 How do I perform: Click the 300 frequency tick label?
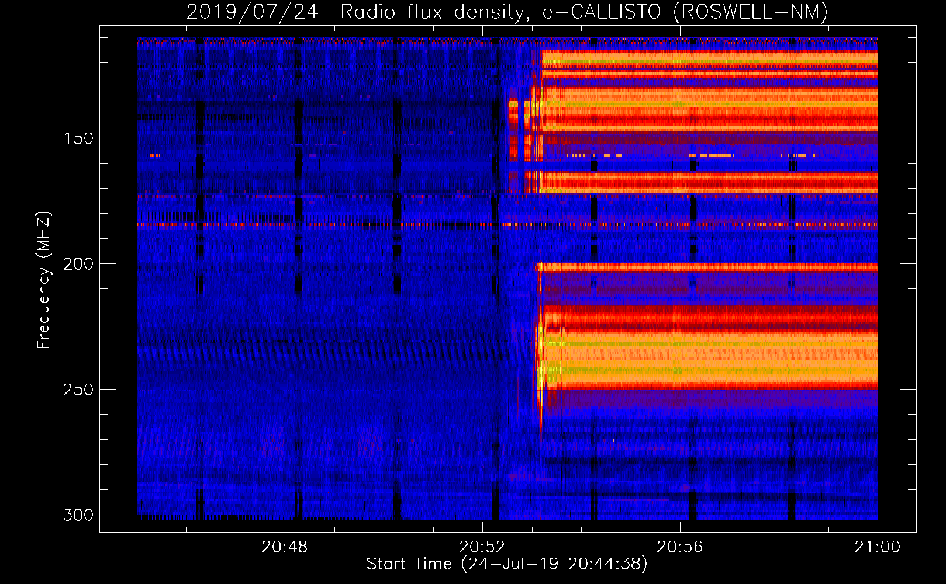78,515
